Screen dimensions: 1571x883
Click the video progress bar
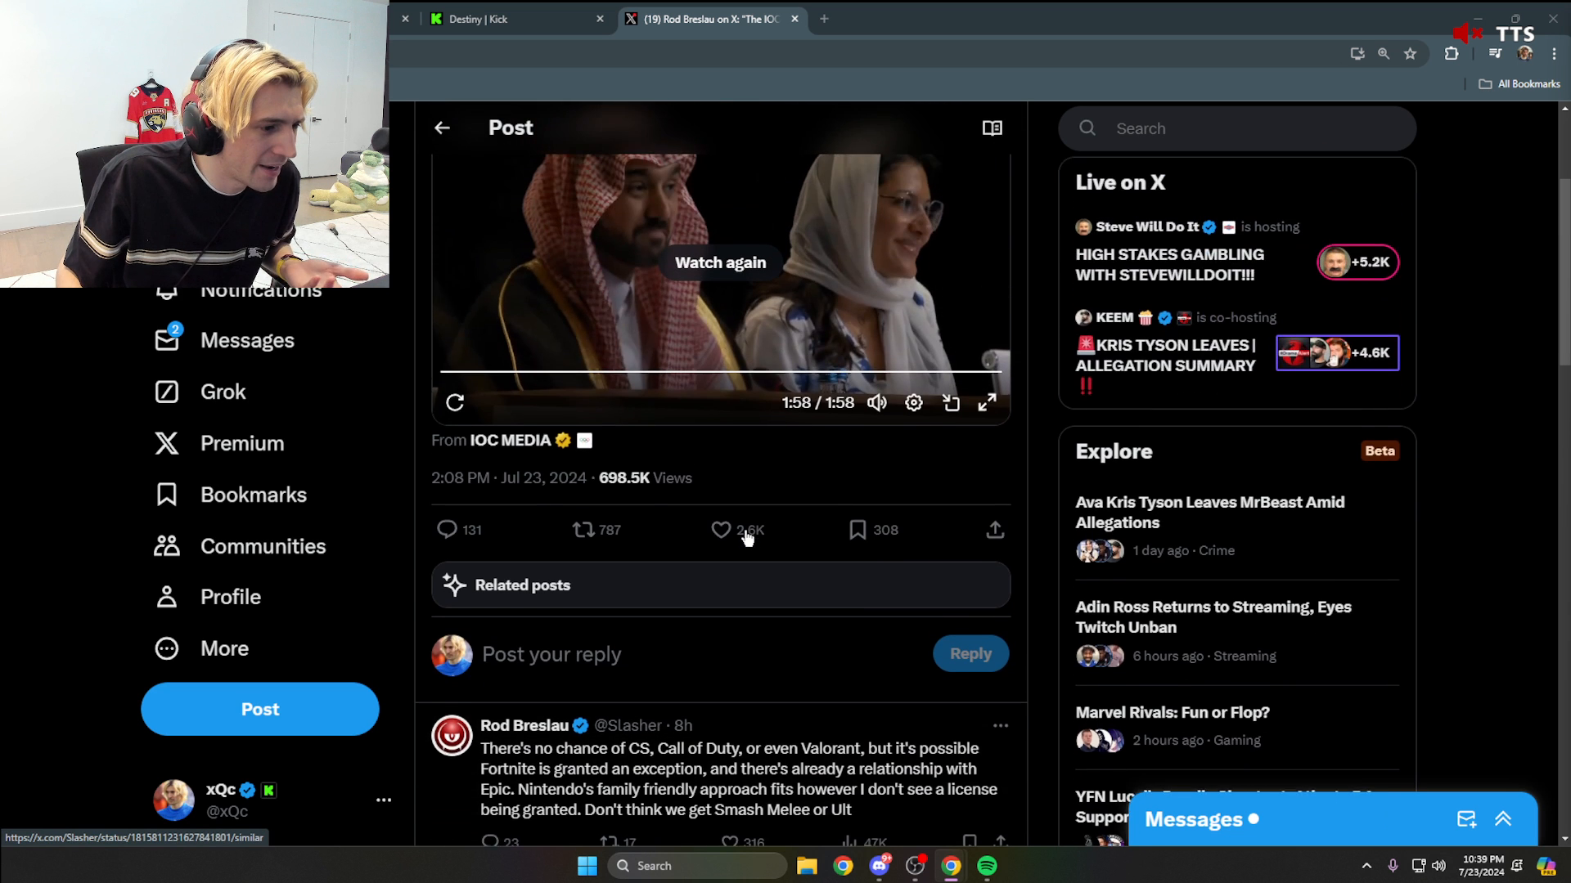[x=720, y=371]
